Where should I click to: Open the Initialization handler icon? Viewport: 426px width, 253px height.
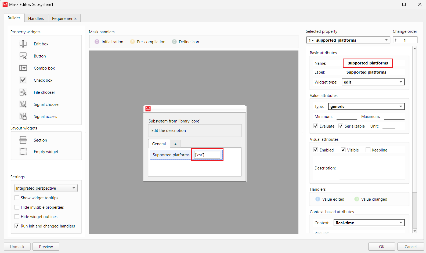97,42
